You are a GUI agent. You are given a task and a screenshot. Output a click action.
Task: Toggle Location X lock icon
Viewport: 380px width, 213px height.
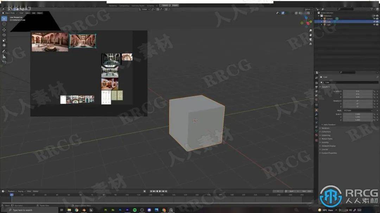point(374,91)
